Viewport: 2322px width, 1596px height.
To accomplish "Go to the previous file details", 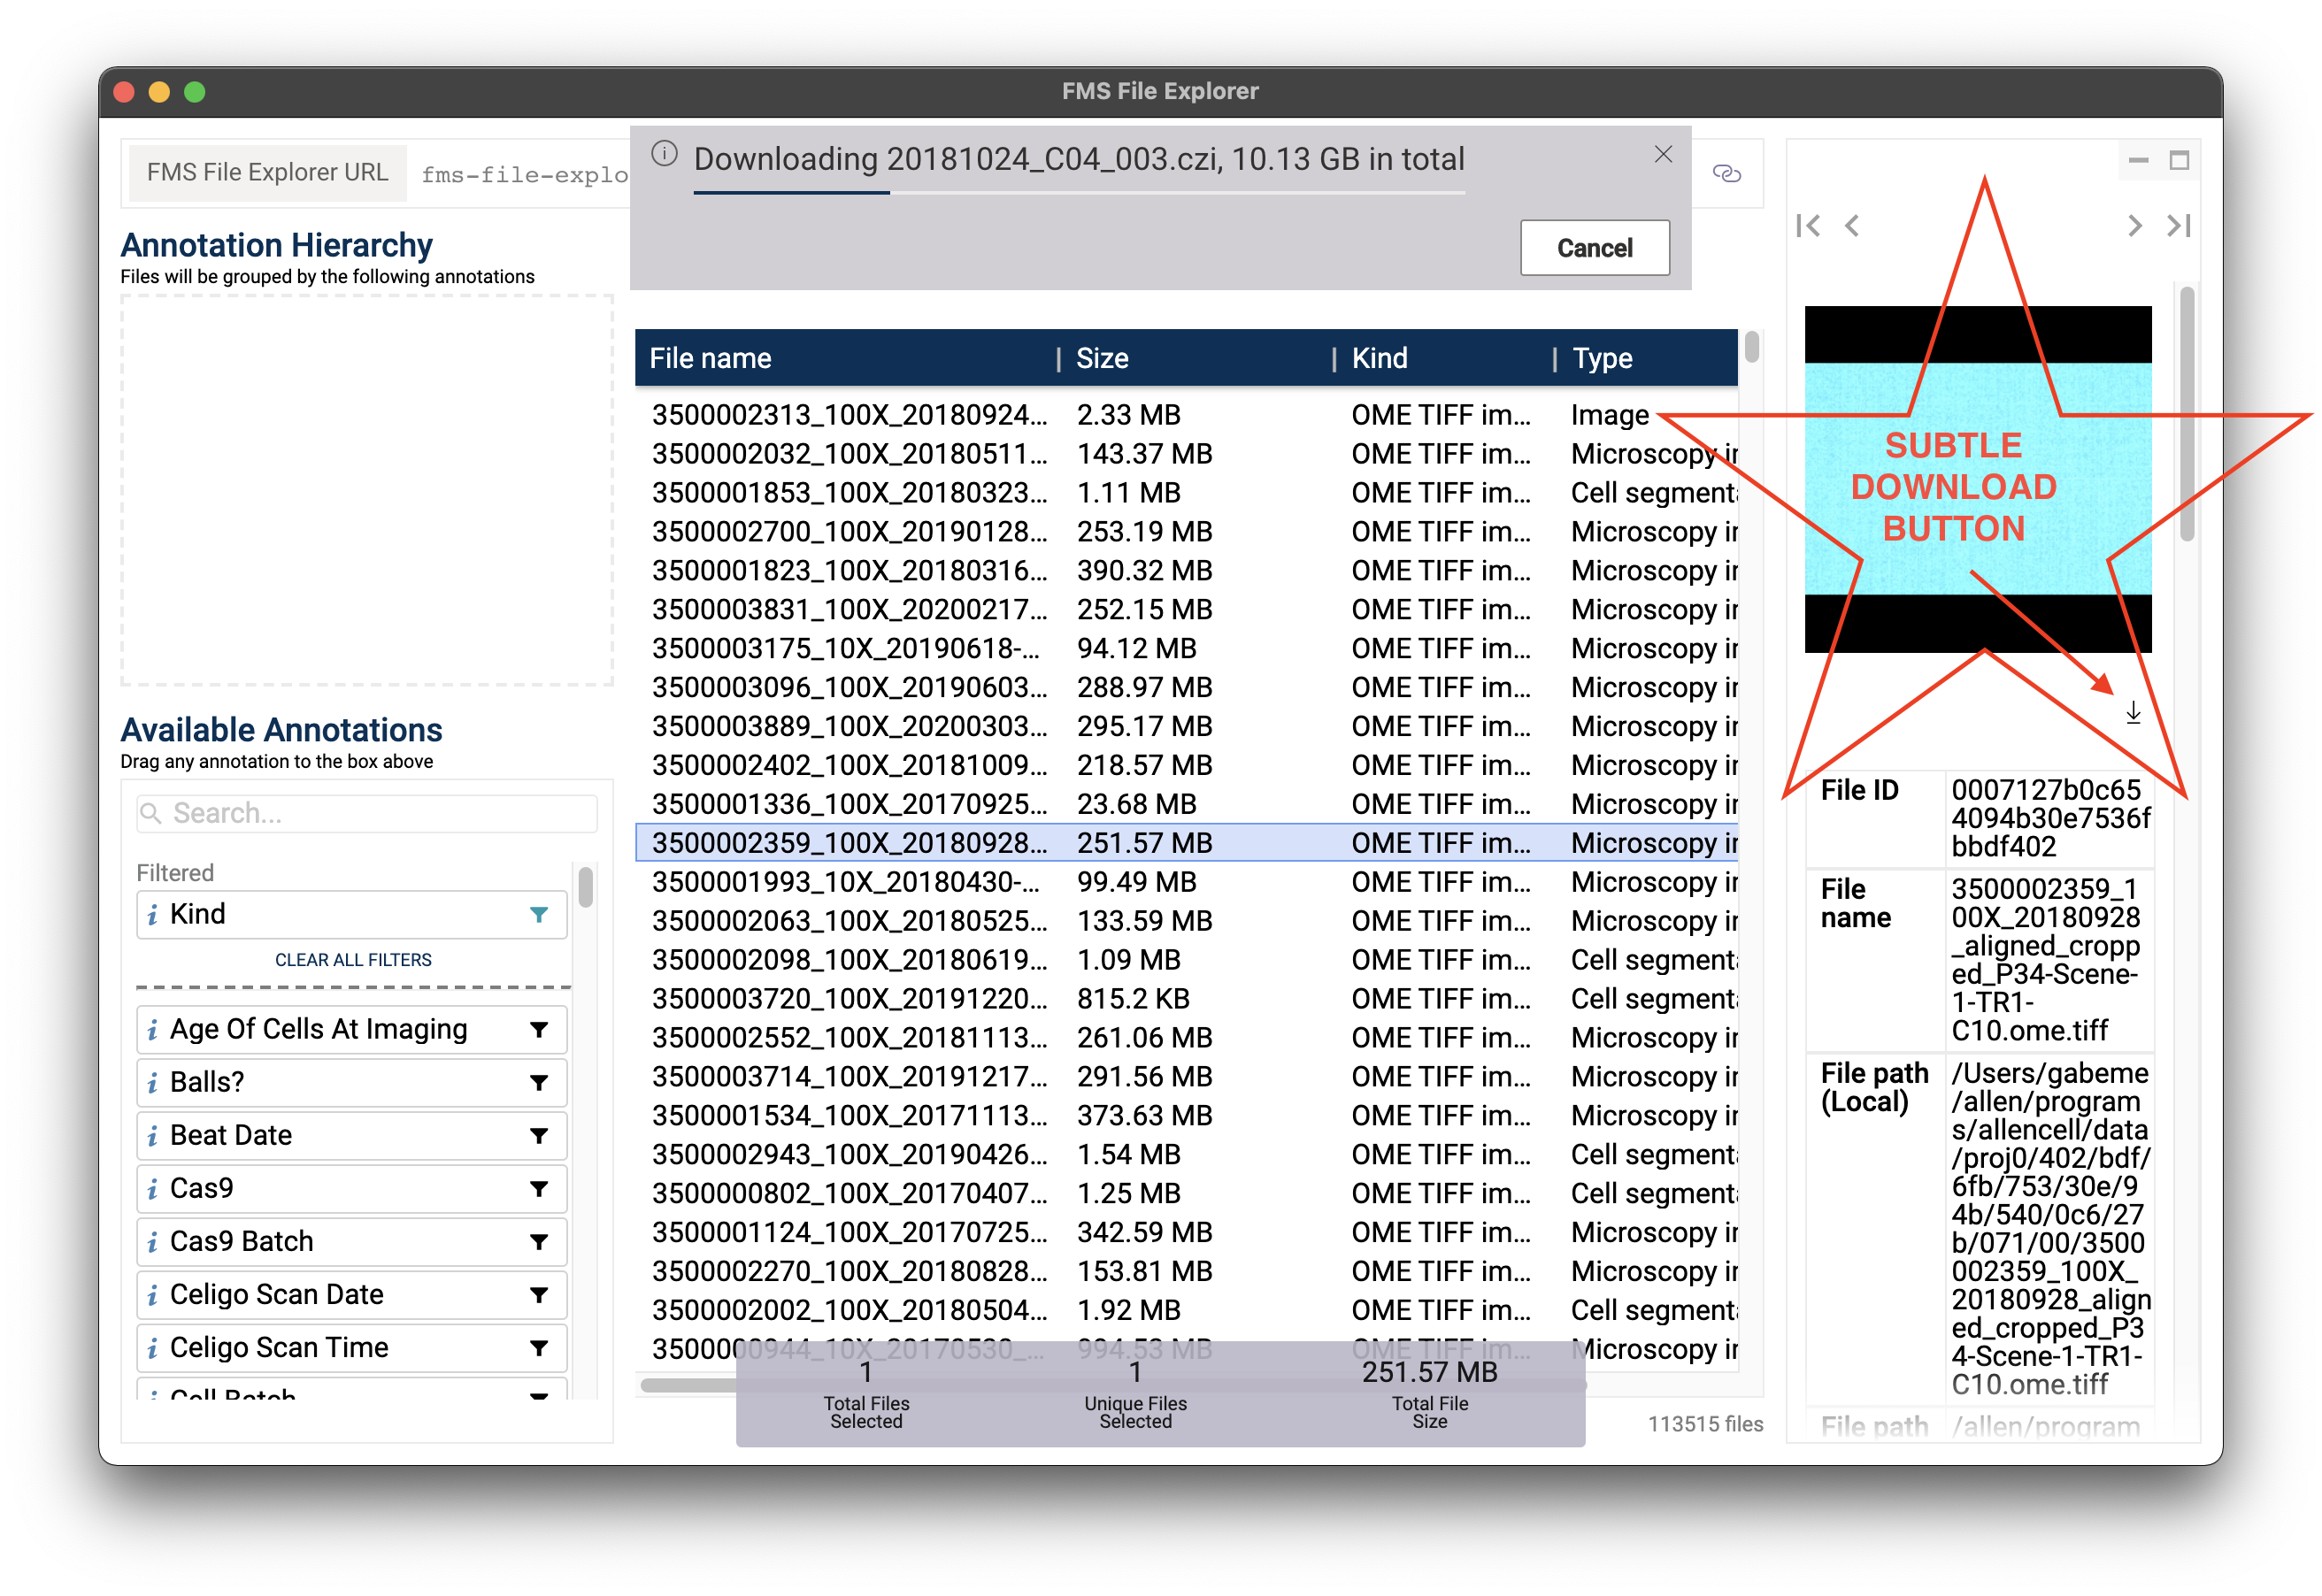I will (1851, 225).
